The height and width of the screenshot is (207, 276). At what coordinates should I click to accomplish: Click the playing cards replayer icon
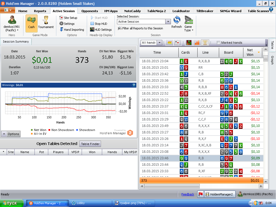pyautogui.click(x=178, y=42)
